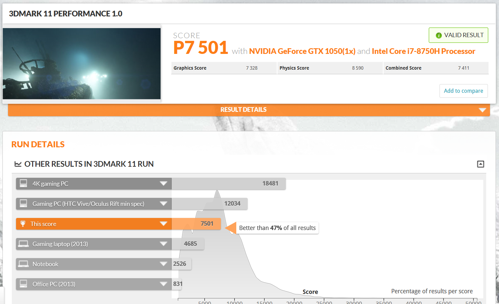The height and width of the screenshot is (304, 499).
Task: Open the Intel Core i7-8750H Processor link
Action: click(x=423, y=51)
